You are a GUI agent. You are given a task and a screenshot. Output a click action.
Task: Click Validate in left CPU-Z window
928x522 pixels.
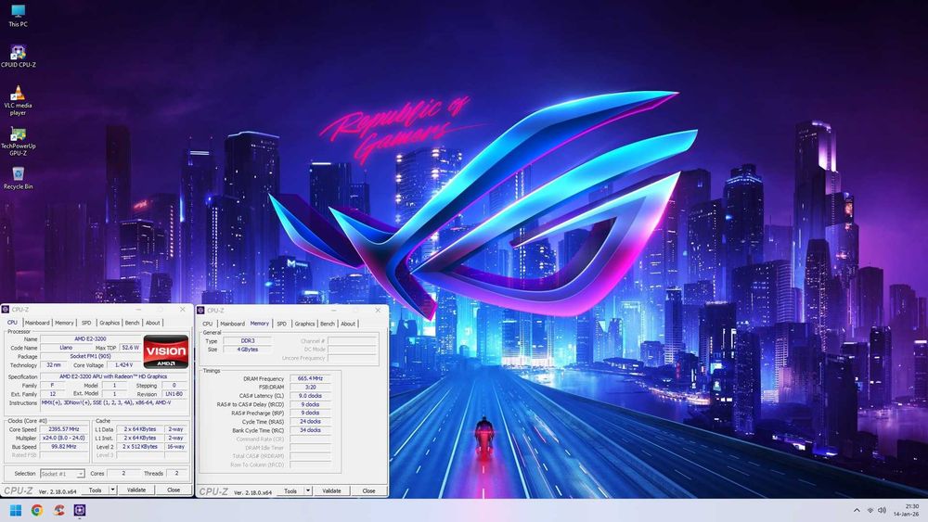[x=136, y=490]
